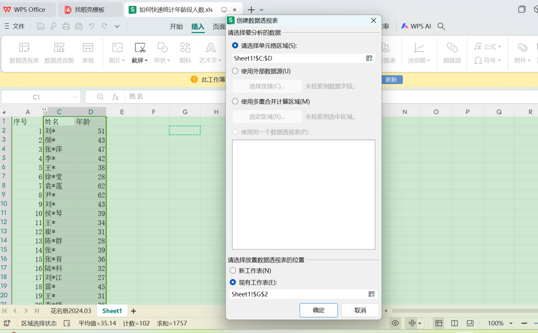Image resolution: width=538 pixels, height=333 pixels.
Task: Open the 文件 menu
Action: click(x=15, y=26)
